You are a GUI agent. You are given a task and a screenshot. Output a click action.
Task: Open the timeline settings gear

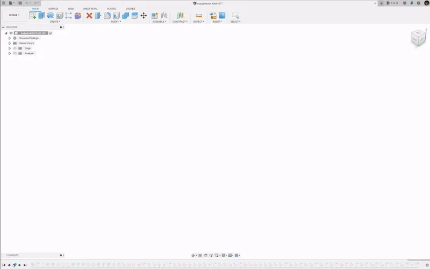(x=427, y=265)
